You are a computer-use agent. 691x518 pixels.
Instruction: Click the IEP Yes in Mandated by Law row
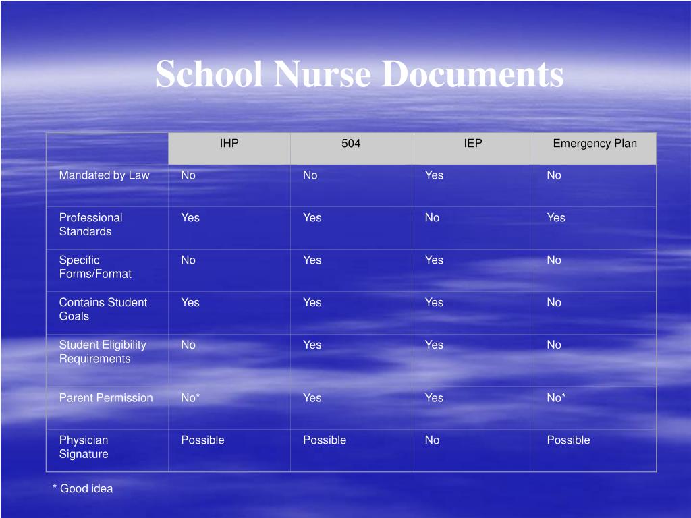click(434, 175)
